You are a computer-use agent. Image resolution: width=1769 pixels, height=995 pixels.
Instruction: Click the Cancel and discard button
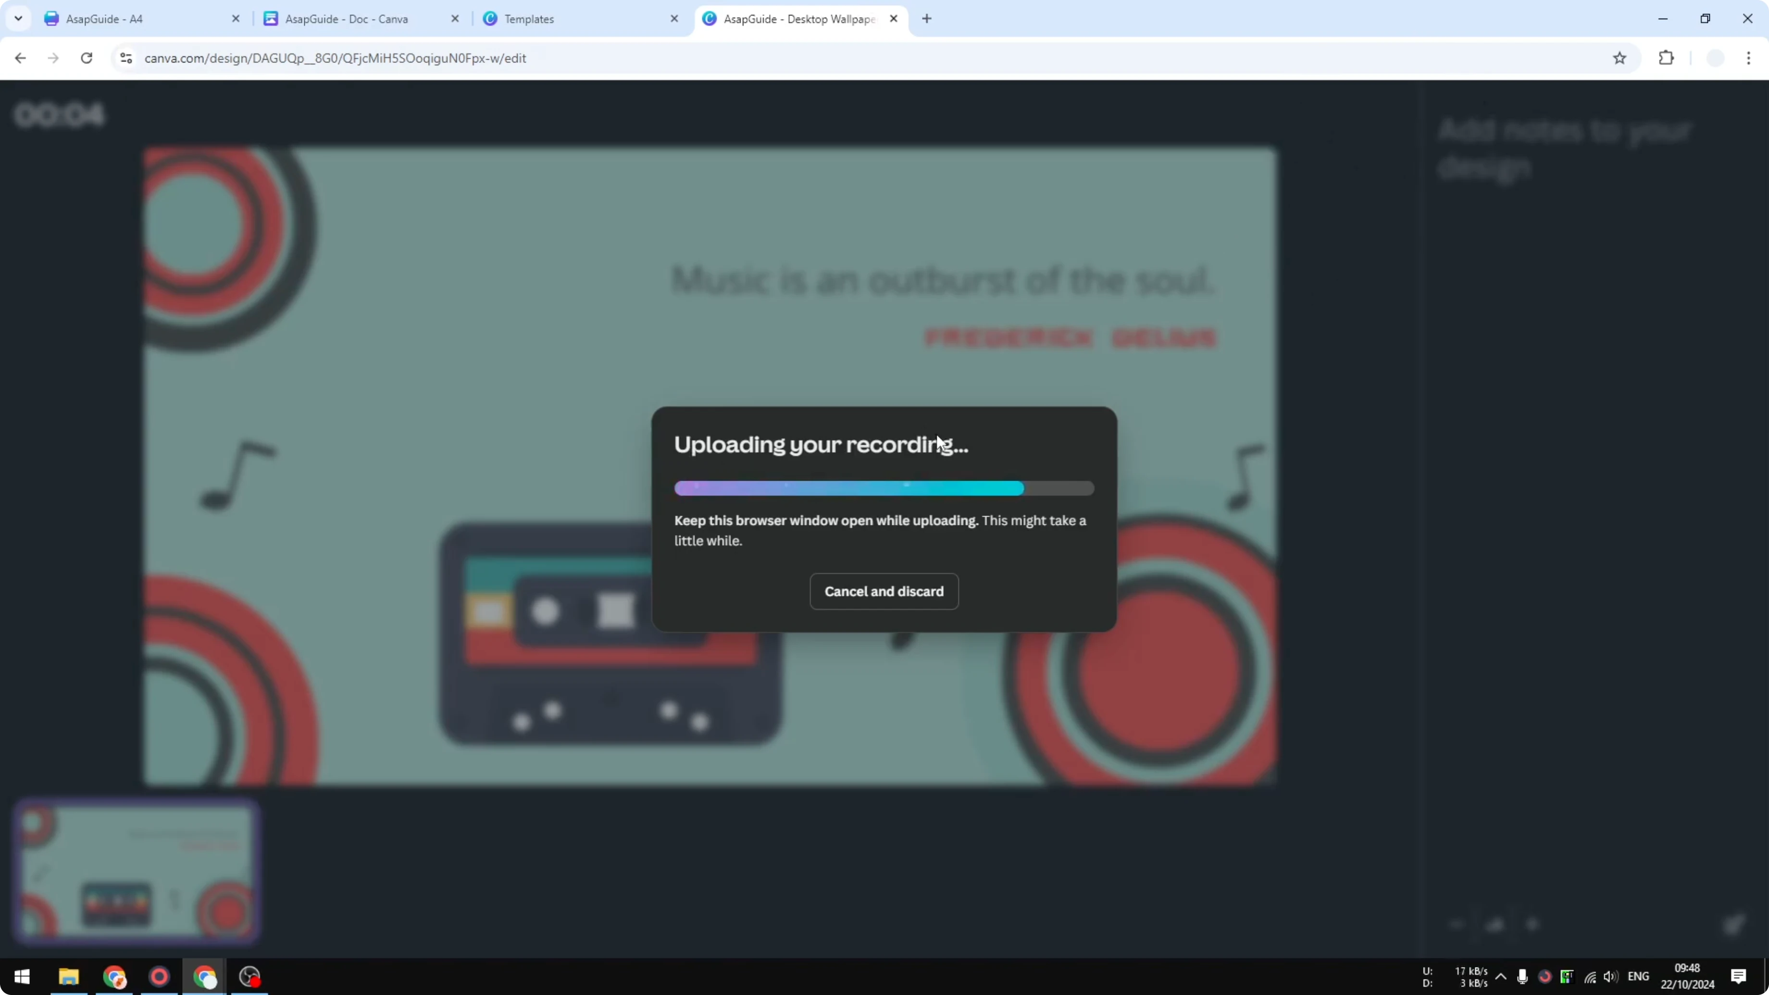coord(884,591)
